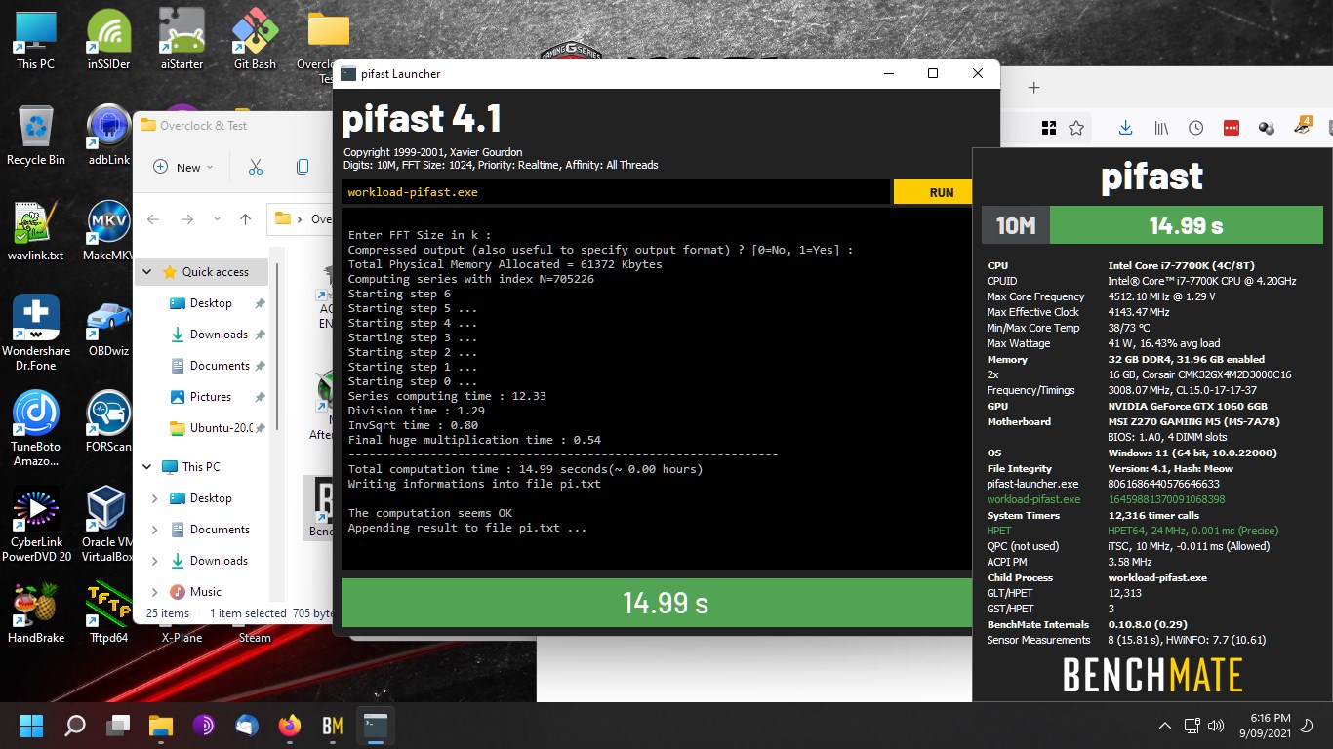
Task: Open inSSIDer desktop shortcut
Action: (108, 41)
